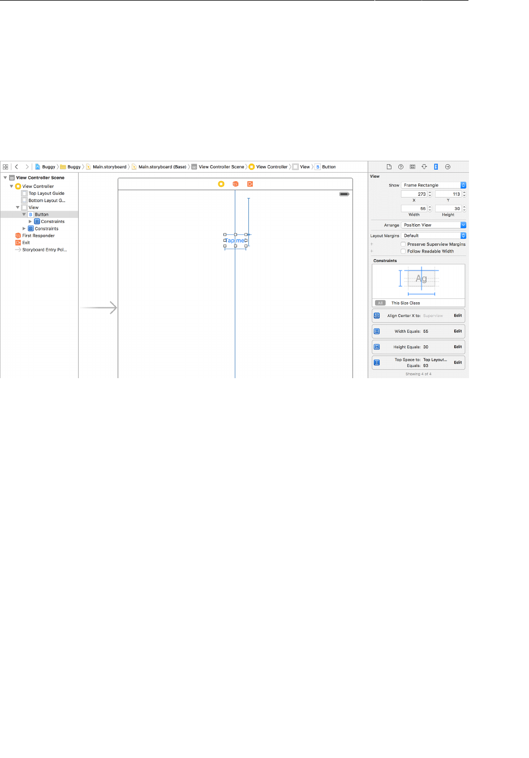
Task: Click the Width value field
Action: [x=414, y=209]
